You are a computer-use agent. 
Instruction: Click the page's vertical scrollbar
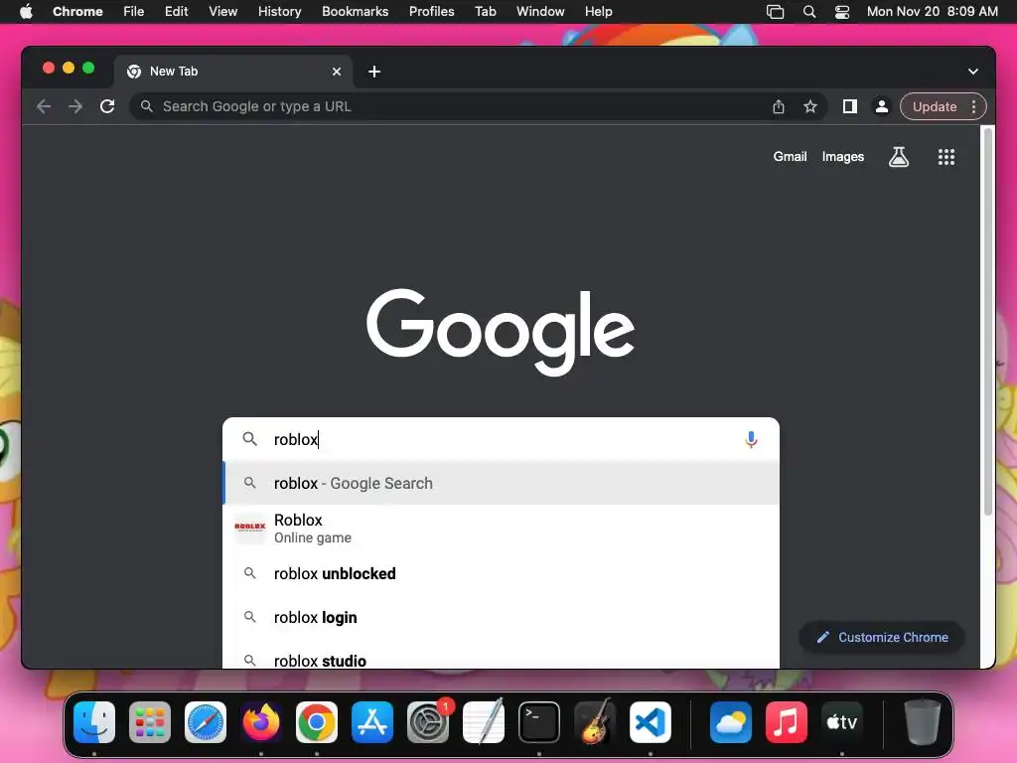[988, 321]
